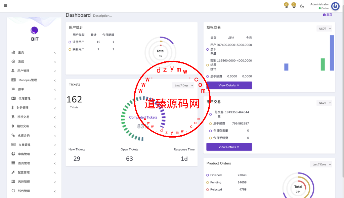Click 首页管理 list icon
The width and height of the screenshot is (344, 198).
tap(13, 163)
